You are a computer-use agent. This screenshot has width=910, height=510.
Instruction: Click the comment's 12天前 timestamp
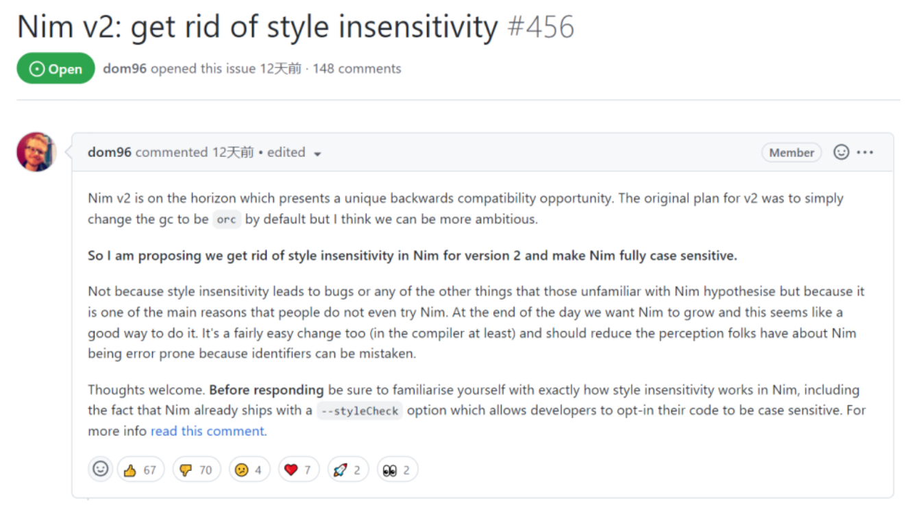click(232, 152)
